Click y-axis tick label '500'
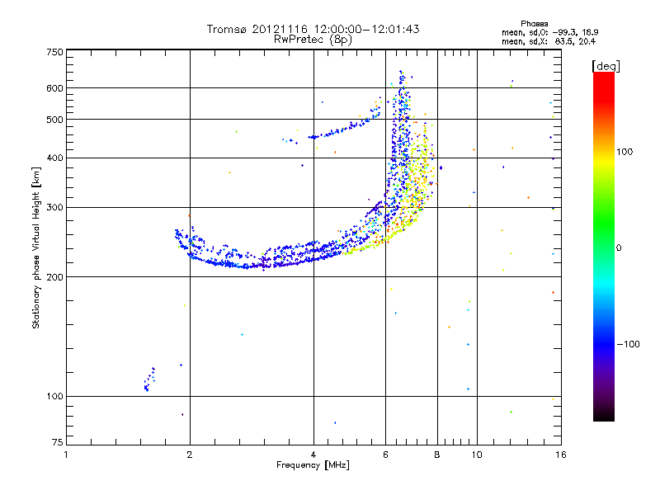Image resolution: width=660 pixels, height=495 pixels. pyautogui.click(x=54, y=120)
